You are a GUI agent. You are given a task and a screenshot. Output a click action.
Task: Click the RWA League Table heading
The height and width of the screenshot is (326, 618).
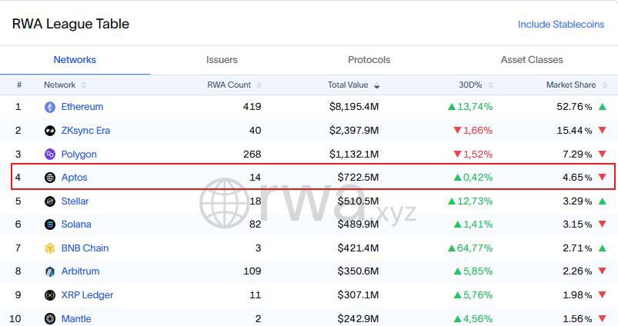pos(71,24)
